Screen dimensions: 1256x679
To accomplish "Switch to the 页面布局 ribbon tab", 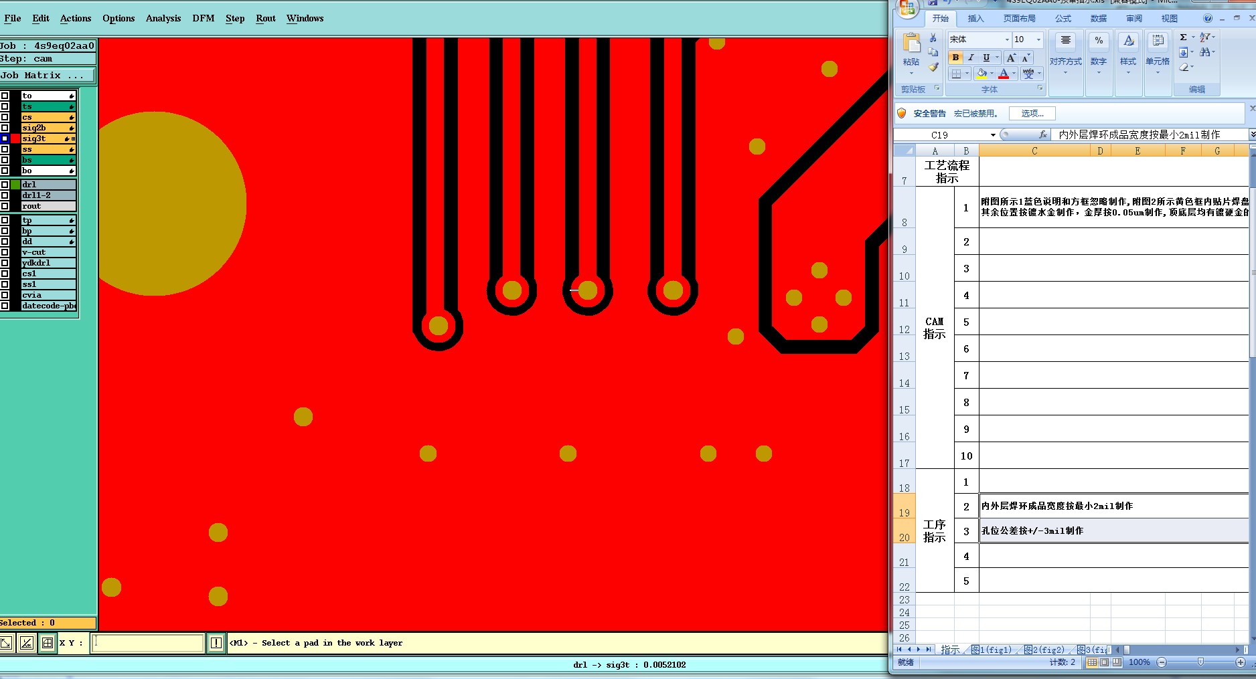I will tap(1020, 18).
